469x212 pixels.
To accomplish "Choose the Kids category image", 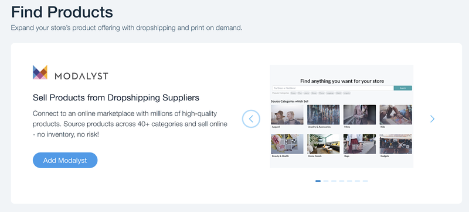I will coord(396,114).
